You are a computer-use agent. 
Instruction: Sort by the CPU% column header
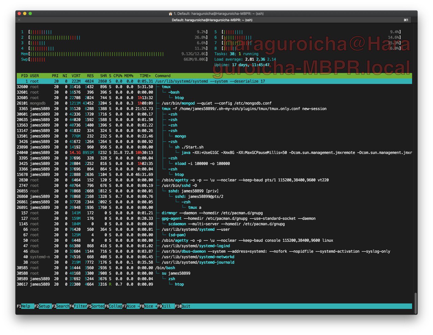click(x=118, y=76)
